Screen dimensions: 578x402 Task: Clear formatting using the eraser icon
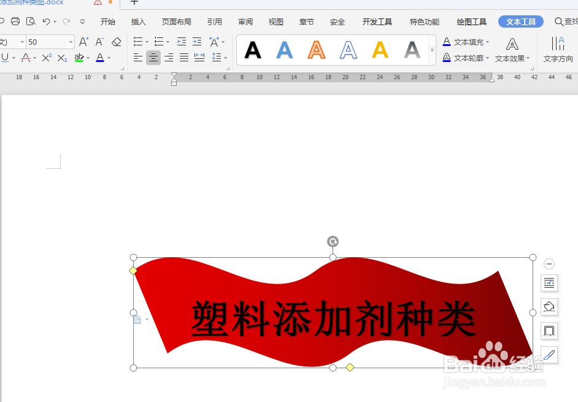[x=117, y=42]
